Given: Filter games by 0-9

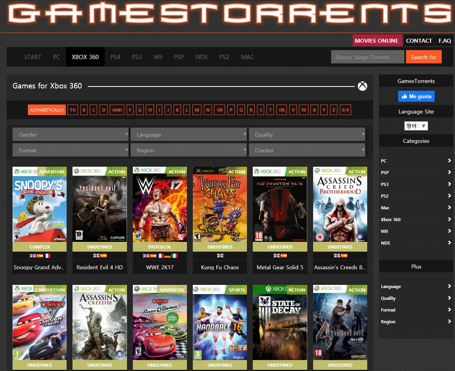Looking at the screenshot, I should click(345, 110).
